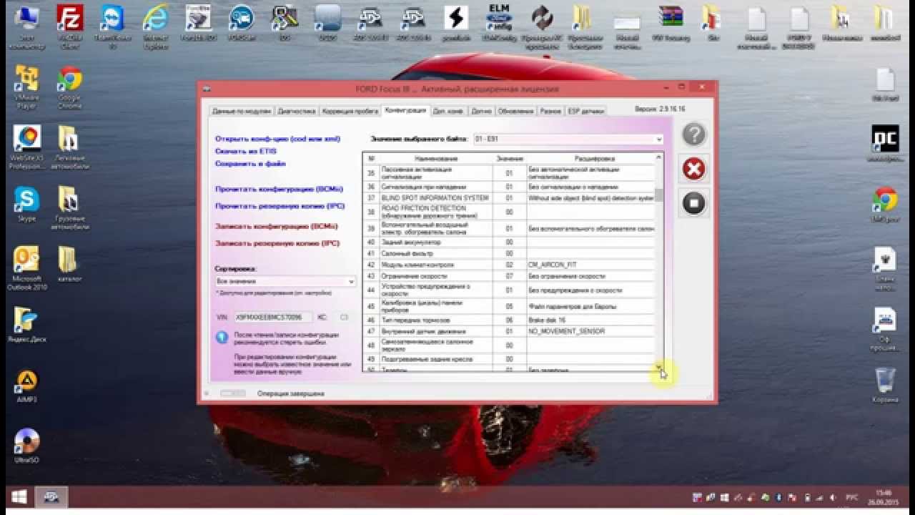Open Internet Explorer desktop icon
The height and width of the screenshot is (515, 915).
pyautogui.click(x=156, y=27)
